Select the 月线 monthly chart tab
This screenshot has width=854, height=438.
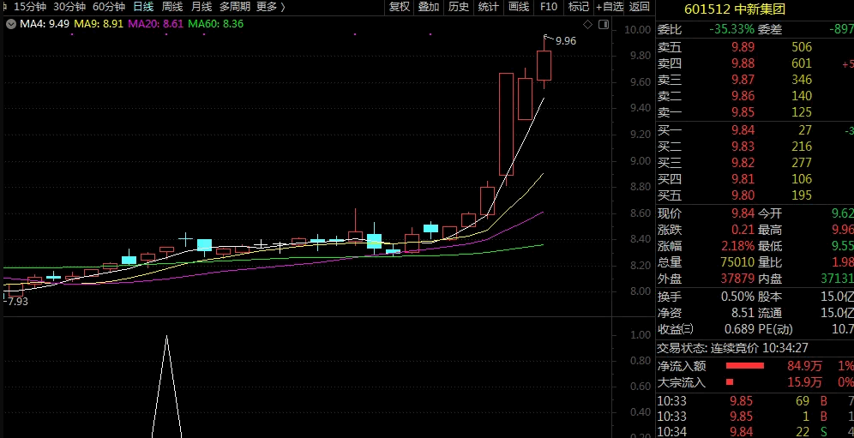pyautogui.click(x=201, y=7)
